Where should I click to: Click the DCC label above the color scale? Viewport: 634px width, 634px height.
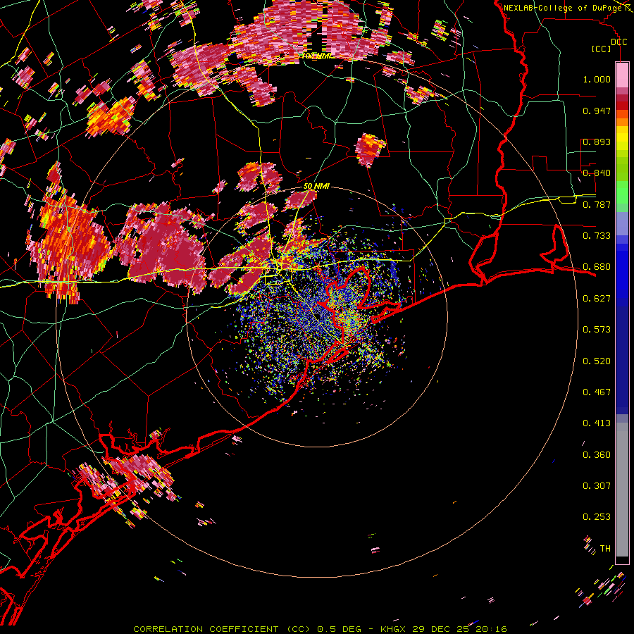[619, 42]
